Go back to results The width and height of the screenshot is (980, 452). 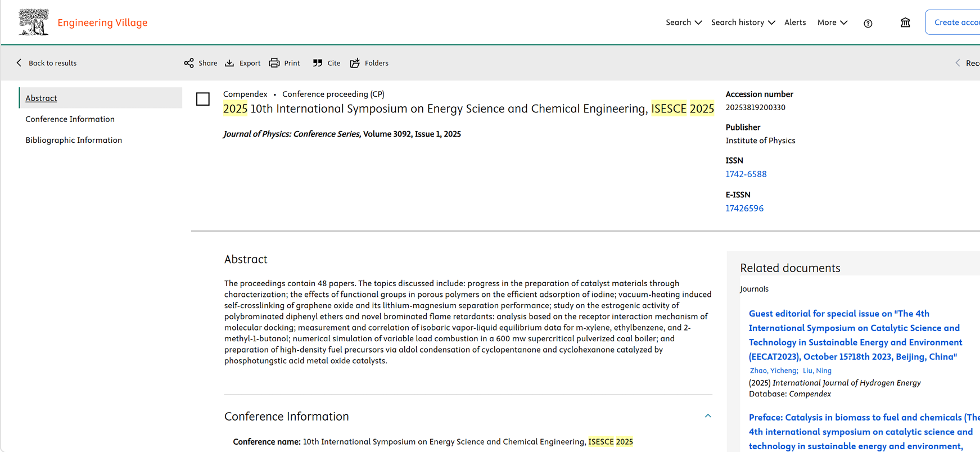click(x=47, y=63)
